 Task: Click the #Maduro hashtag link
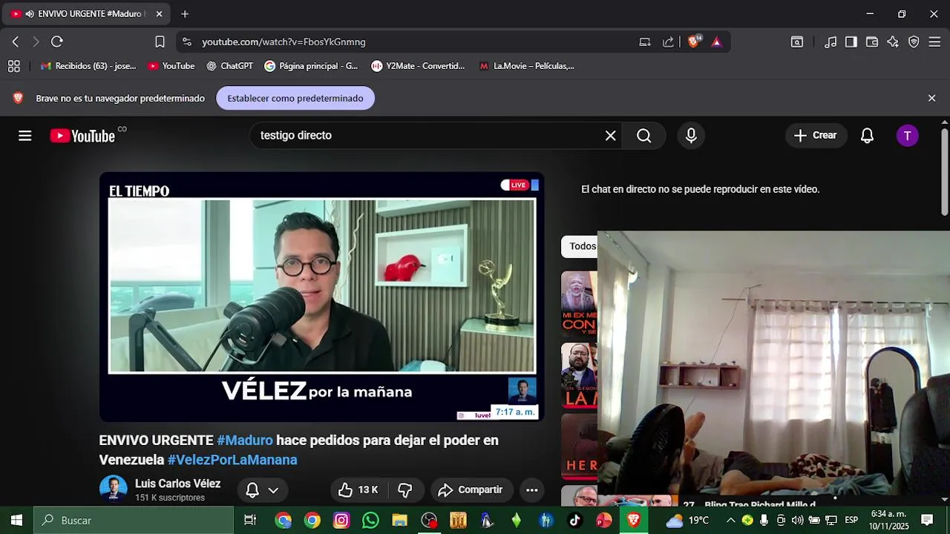tap(245, 441)
